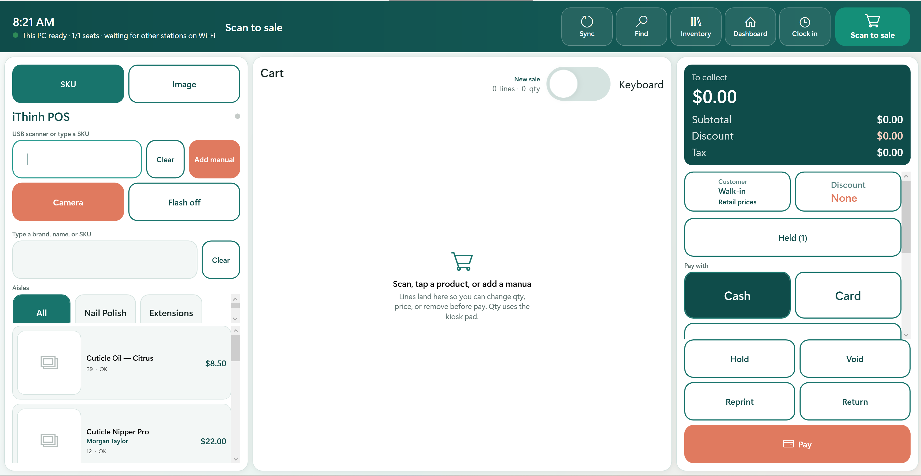The image size is (921, 476).
Task: Open Customer Walk-in selector
Action: tap(737, 192)
